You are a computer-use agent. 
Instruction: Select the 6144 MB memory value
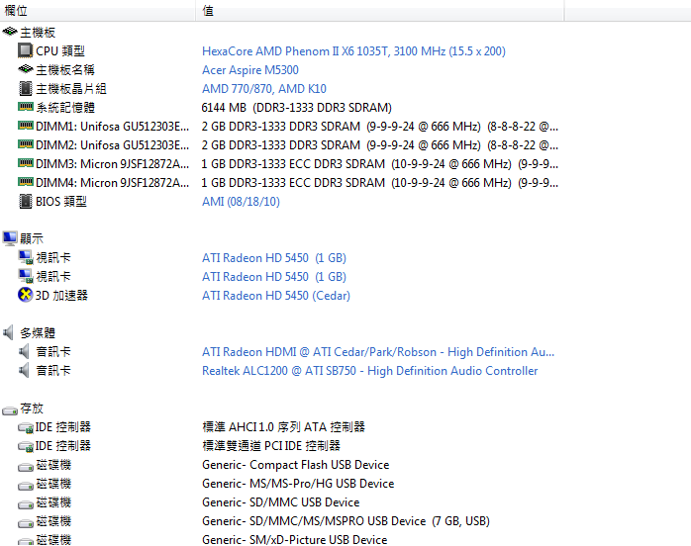[297, 108]
